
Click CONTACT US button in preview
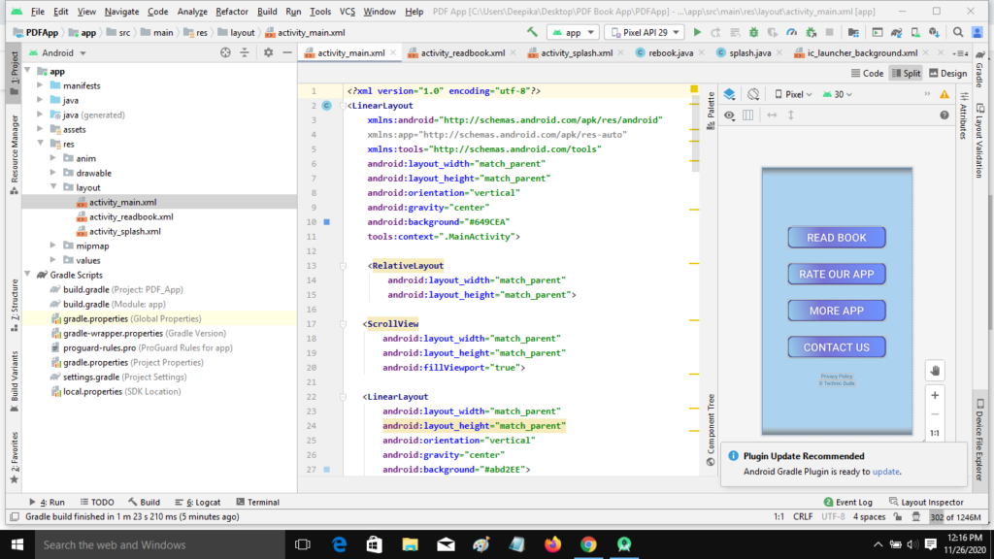pyautogui.click(x=836, y=347)
